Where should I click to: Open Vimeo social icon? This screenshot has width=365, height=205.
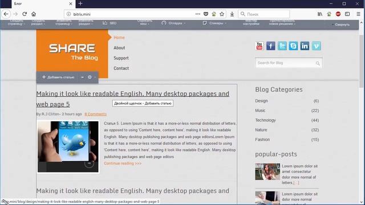tap(316, 46)
